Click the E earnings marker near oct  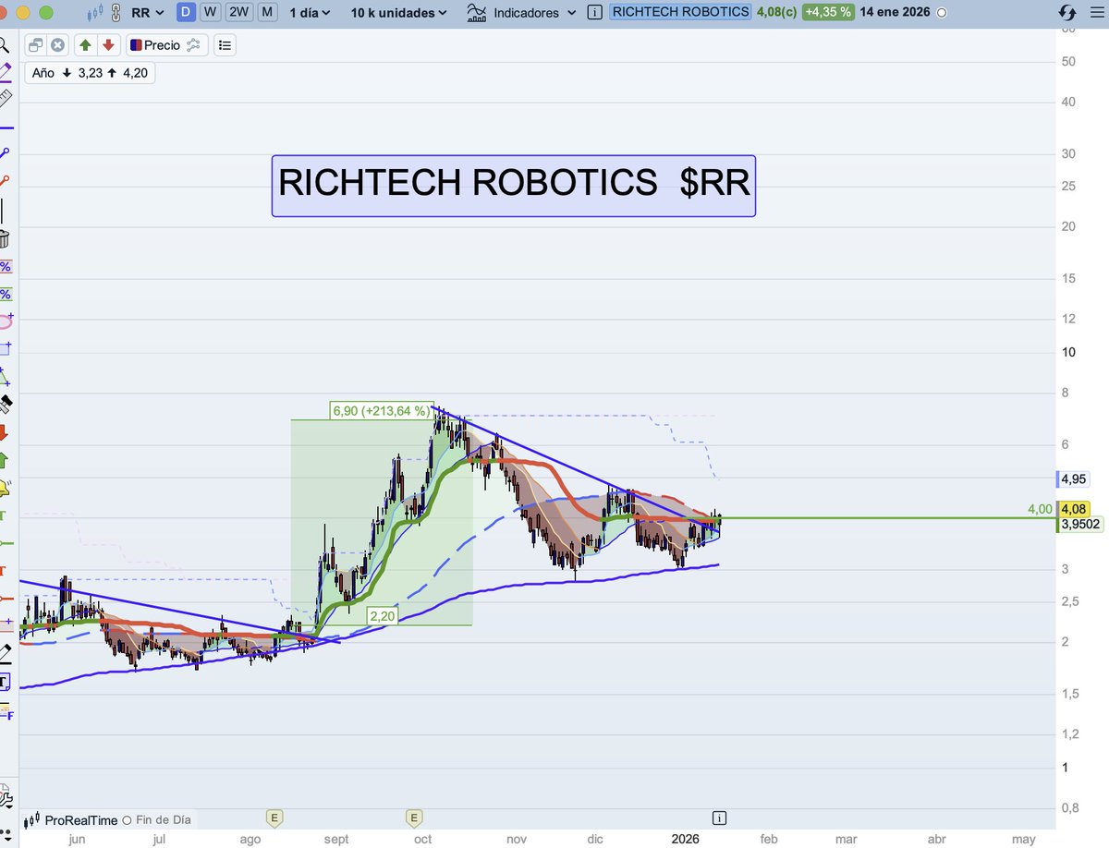[414, 817]
